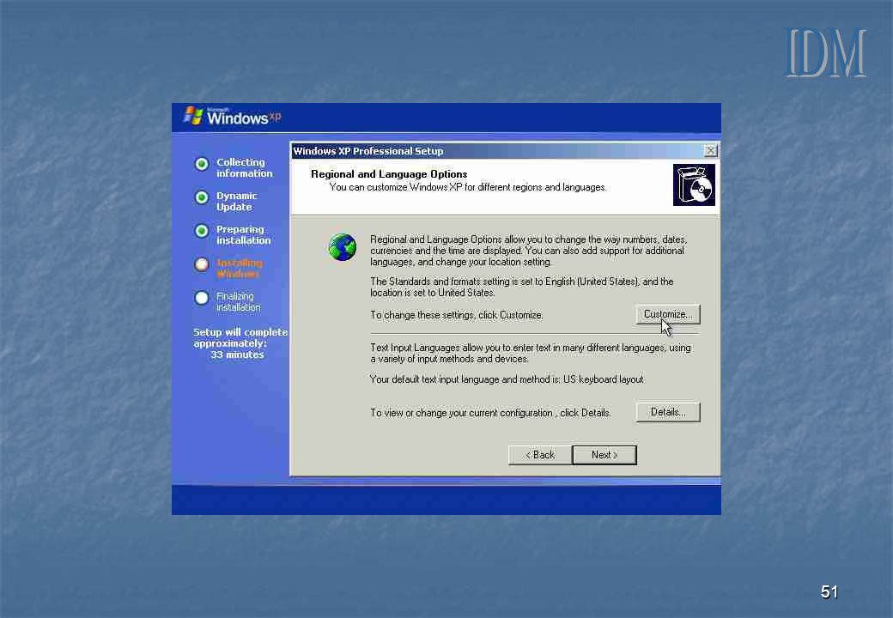The image size is (893, 618).
Task: Click the 'Setup will complete approximately' text
Action: [x=240, y=337]
